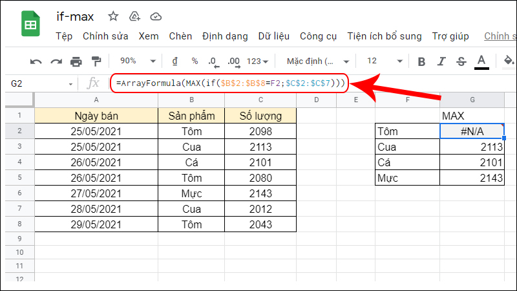Expand the 123 number format dropdown
Screen dimensions: 517x291
257,61
